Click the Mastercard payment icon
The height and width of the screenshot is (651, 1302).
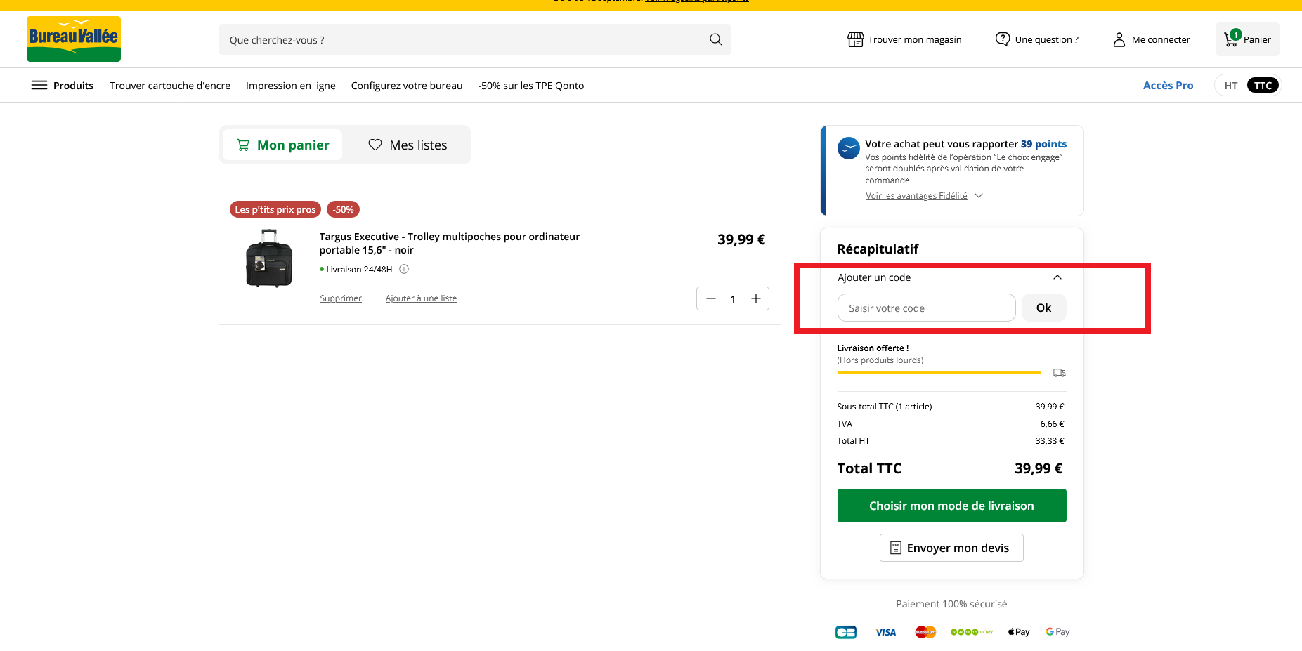click(926, 632)
